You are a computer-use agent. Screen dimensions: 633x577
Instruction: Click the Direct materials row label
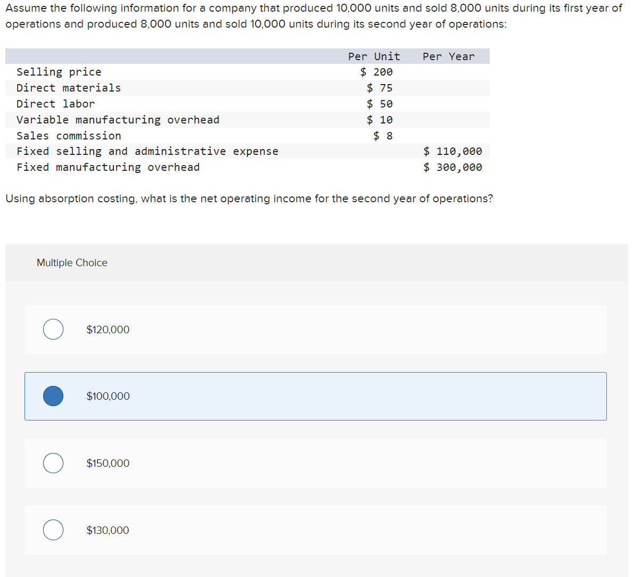(69, 88)
